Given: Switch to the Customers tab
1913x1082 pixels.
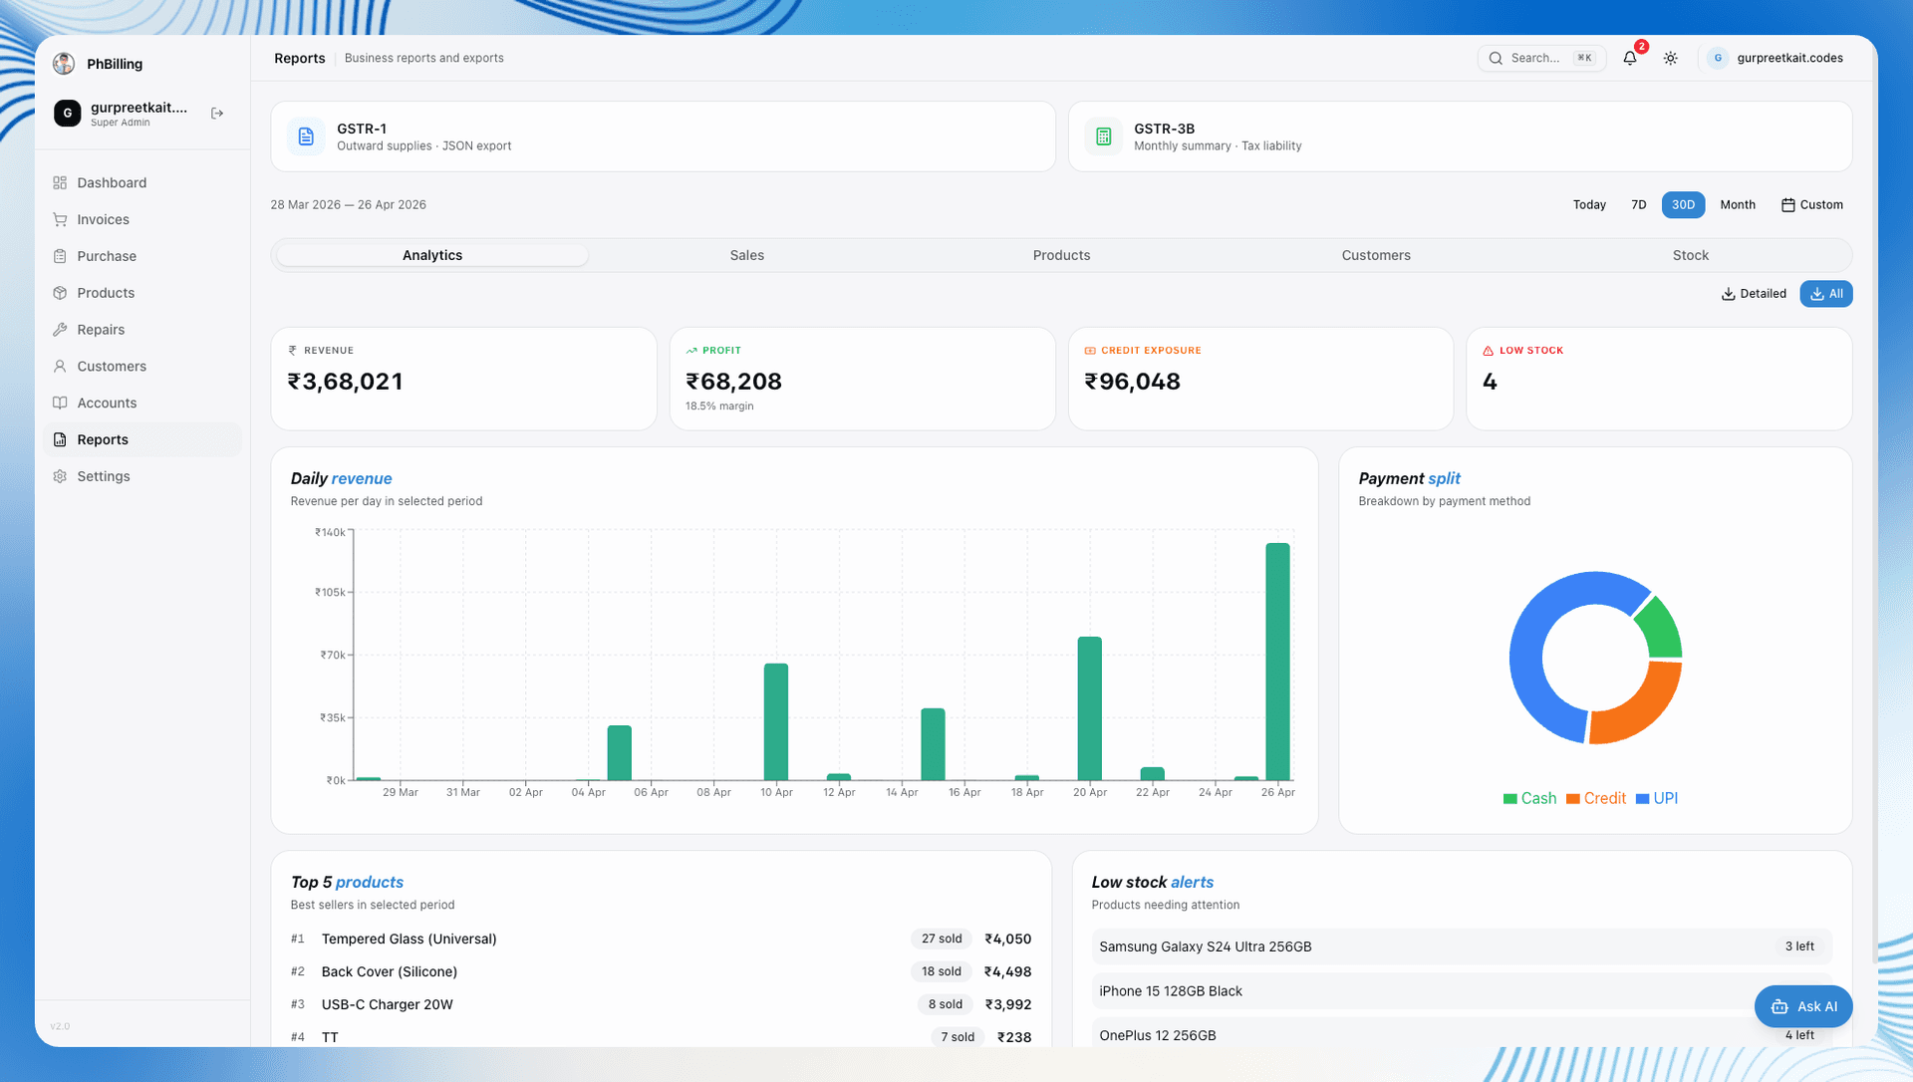Looking at the screenshot, I should [1376, 255].
